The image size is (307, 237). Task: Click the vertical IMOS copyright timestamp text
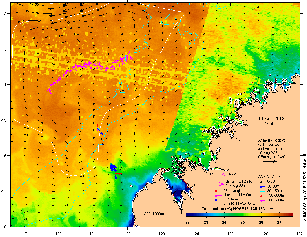tap(305, 185)
